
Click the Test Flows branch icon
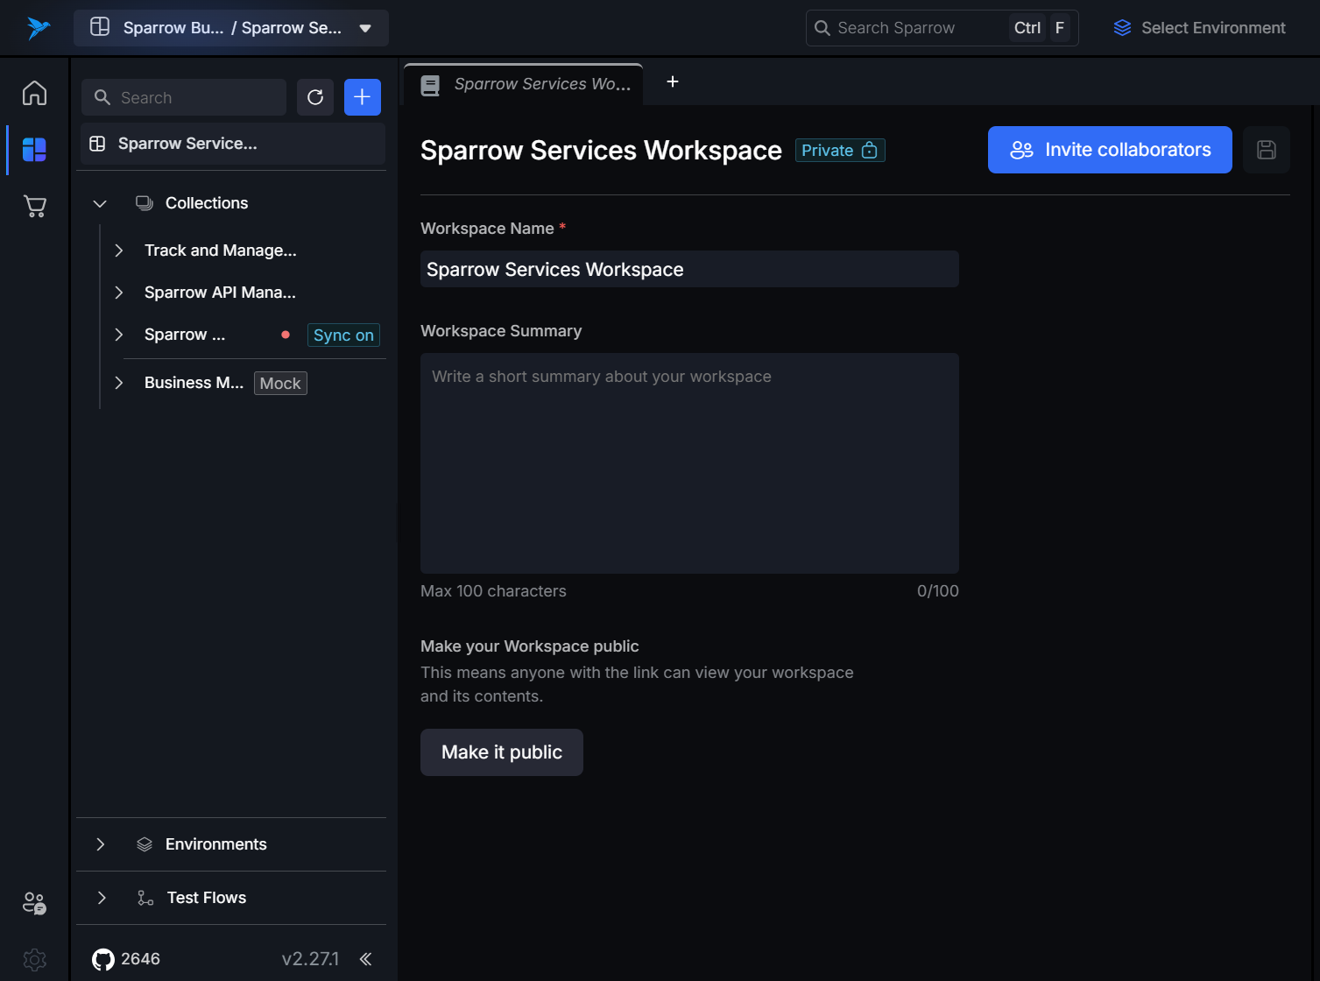(145, 898)
